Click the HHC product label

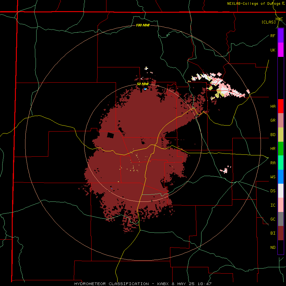[x=279, y=19]
